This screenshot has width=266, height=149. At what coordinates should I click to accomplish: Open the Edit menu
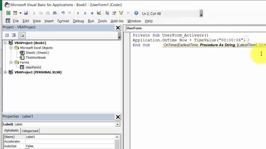click(x=26, y=21)
